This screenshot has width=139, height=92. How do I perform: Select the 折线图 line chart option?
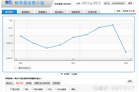pyautogui.click(x=62, y=74)
